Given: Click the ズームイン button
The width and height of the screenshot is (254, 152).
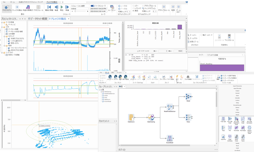Looking at the screenshot, I should coord(192,35).
